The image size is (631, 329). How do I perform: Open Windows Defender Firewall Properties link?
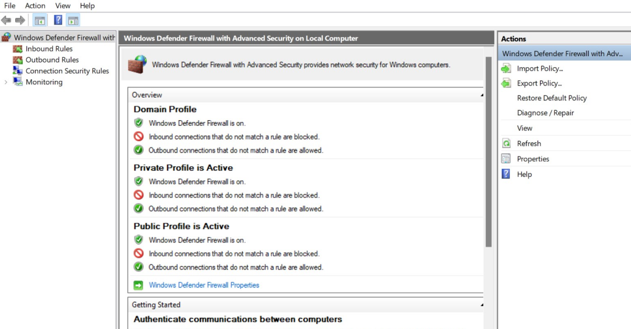[204, 285]
